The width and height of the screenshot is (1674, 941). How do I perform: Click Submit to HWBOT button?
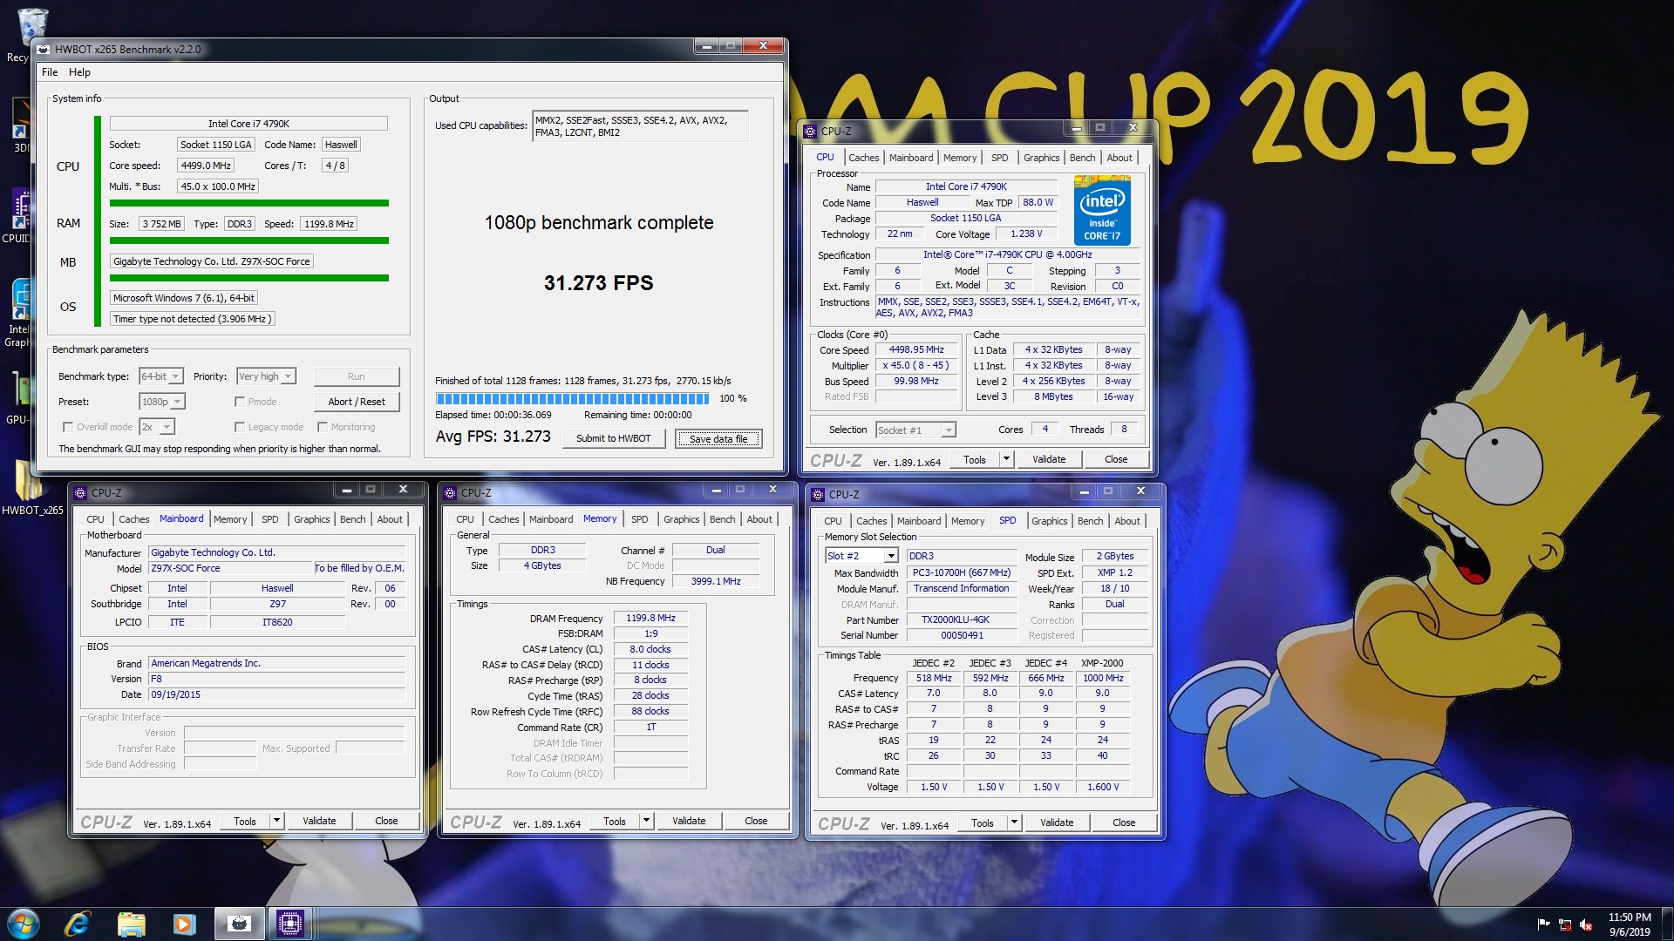point(613,438)
